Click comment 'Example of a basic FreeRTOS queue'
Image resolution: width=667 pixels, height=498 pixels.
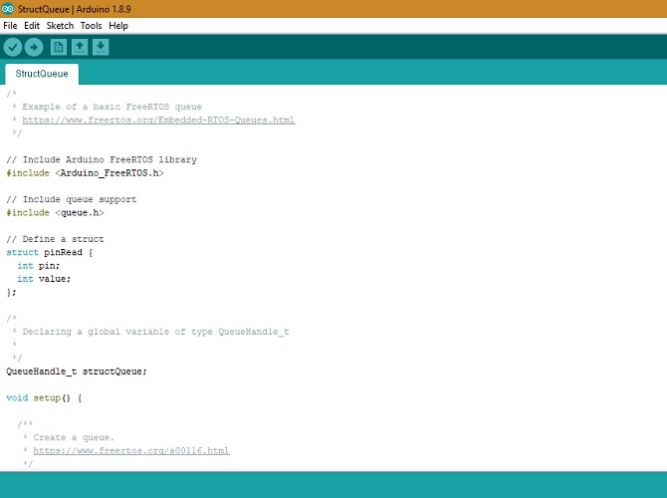point(111,107)
